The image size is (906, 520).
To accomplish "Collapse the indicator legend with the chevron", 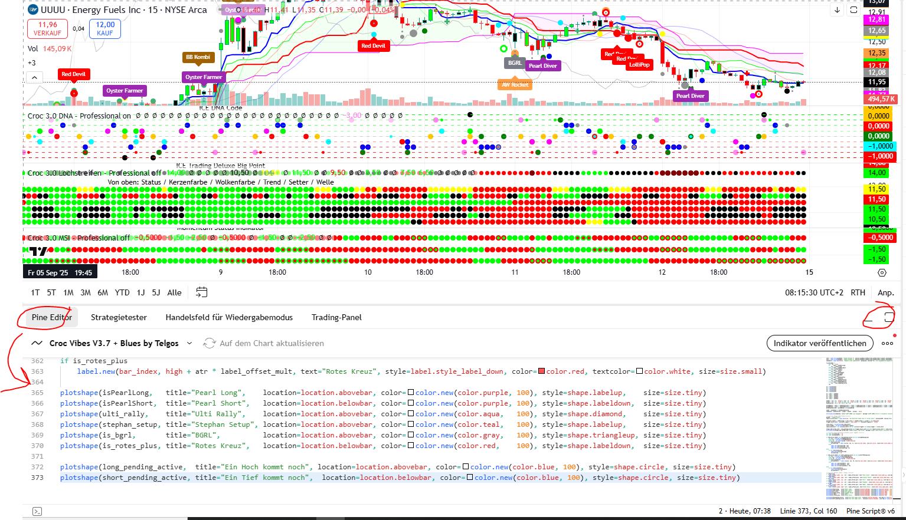I will [x=34, y=77].
